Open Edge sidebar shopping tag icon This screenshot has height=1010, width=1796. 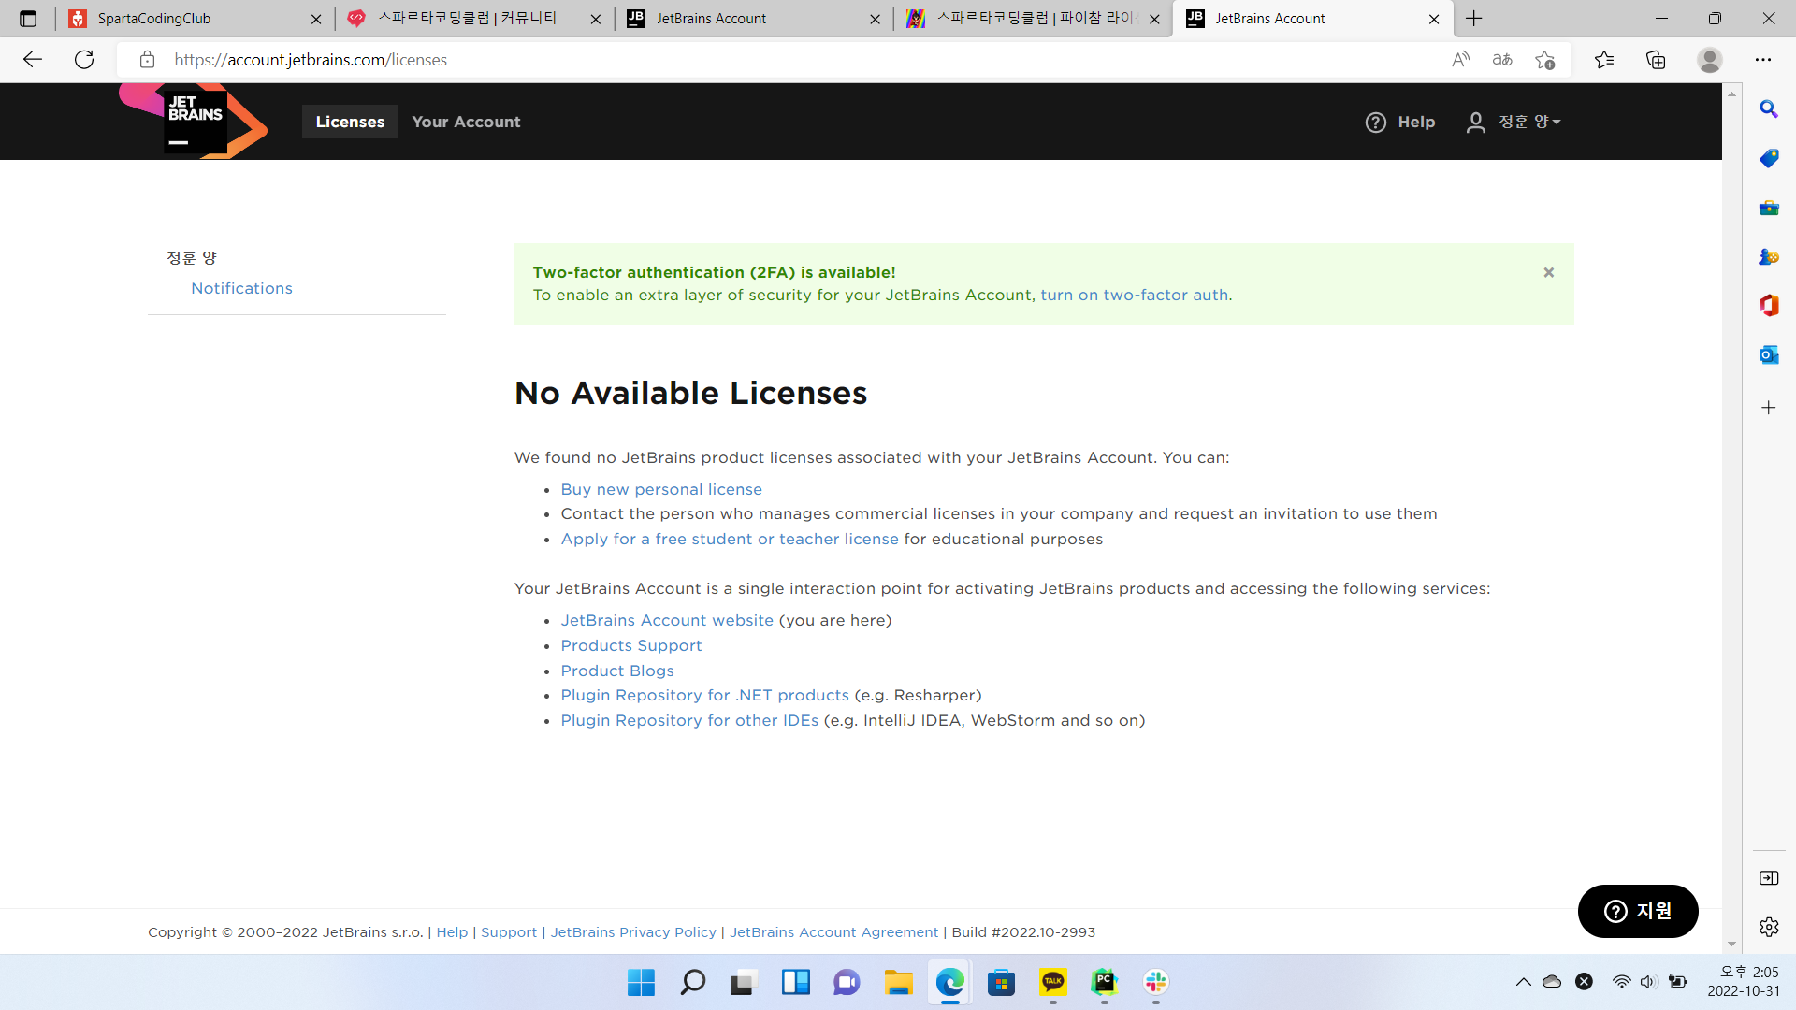click(x=1769, y=158)
